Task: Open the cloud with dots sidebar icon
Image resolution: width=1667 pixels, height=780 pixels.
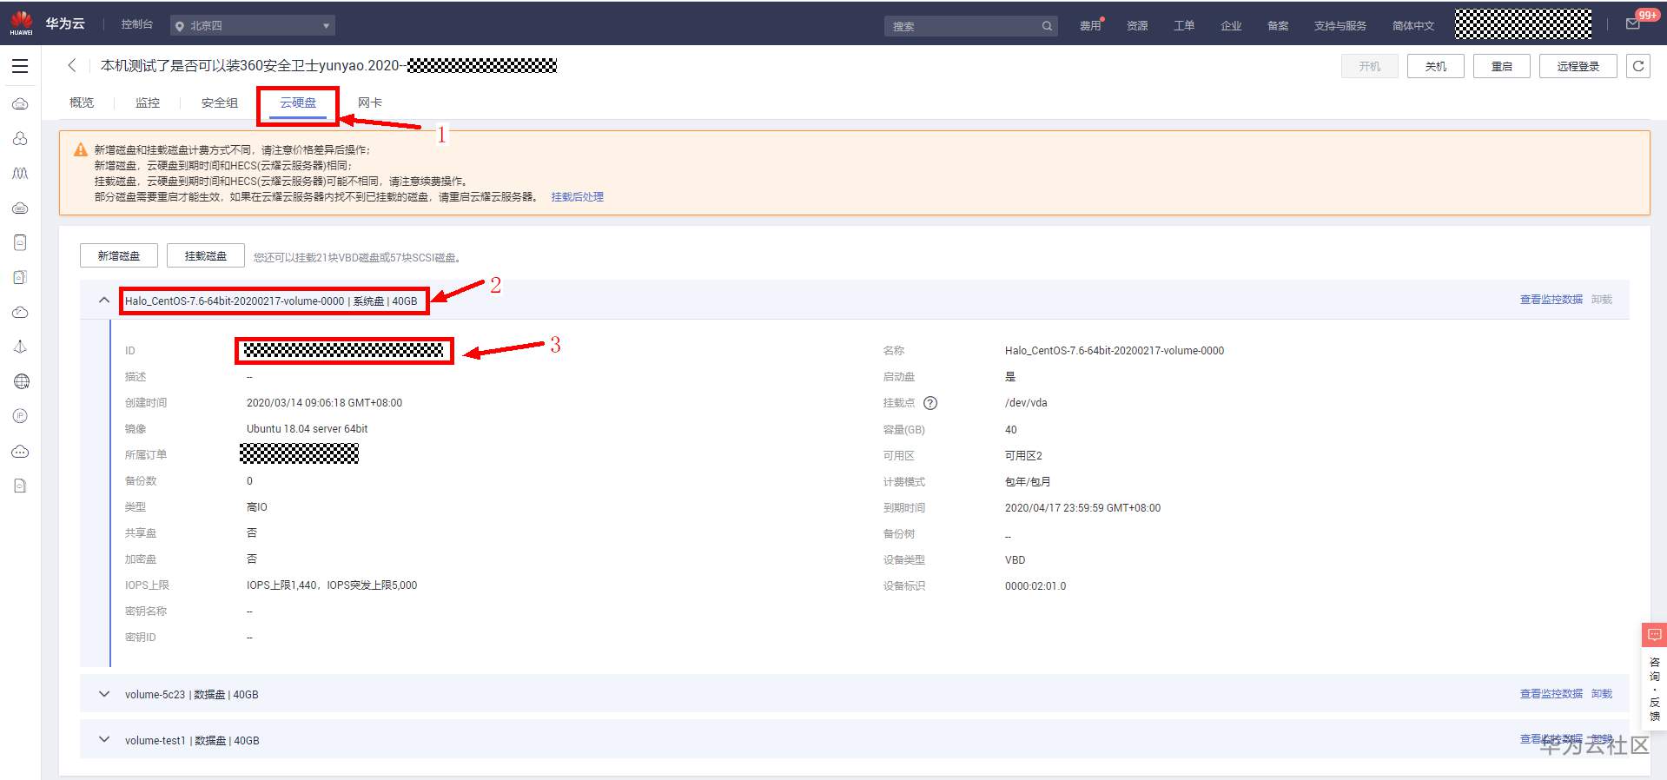Action: coord(20,452)
